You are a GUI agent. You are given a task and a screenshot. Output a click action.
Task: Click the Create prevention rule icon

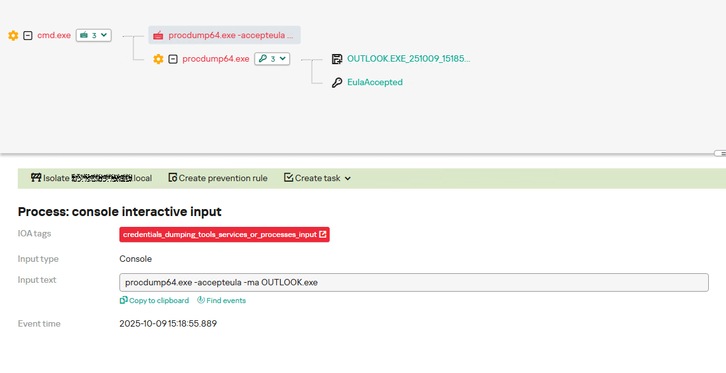pyautogui.click(x=172, y=178)
